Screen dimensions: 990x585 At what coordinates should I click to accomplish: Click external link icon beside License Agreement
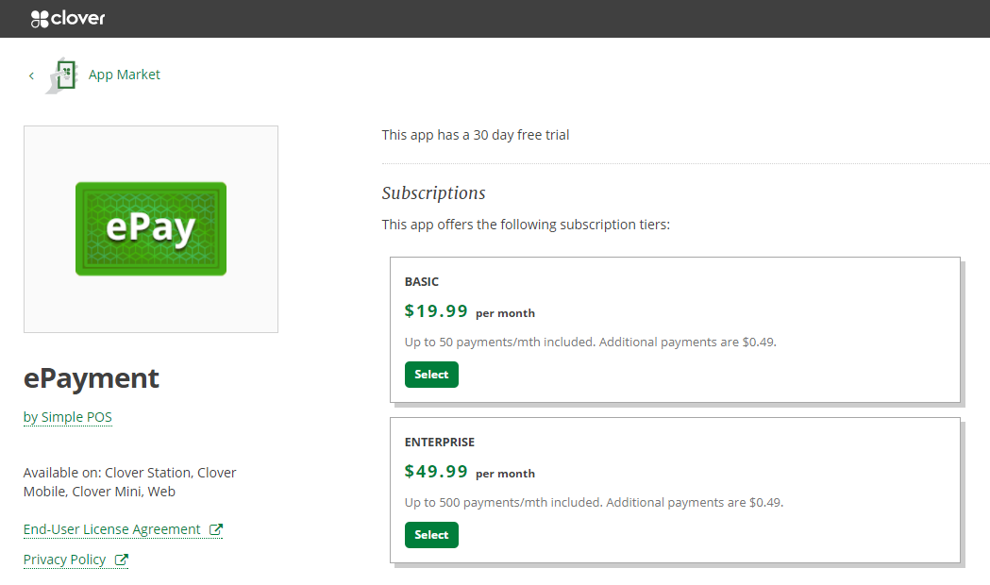point(216,529)
